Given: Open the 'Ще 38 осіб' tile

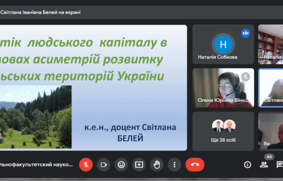Looking at the screenshot, I should pyautogui.click(x=223, y=131).
